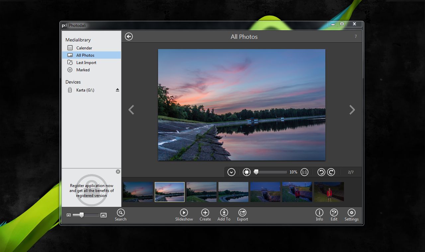
Task: Click the large thumbnail size icon
Action: tap(104, 215)
